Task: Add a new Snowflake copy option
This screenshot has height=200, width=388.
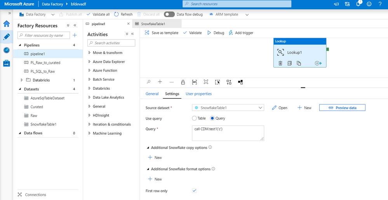Action: pos(155,157)
